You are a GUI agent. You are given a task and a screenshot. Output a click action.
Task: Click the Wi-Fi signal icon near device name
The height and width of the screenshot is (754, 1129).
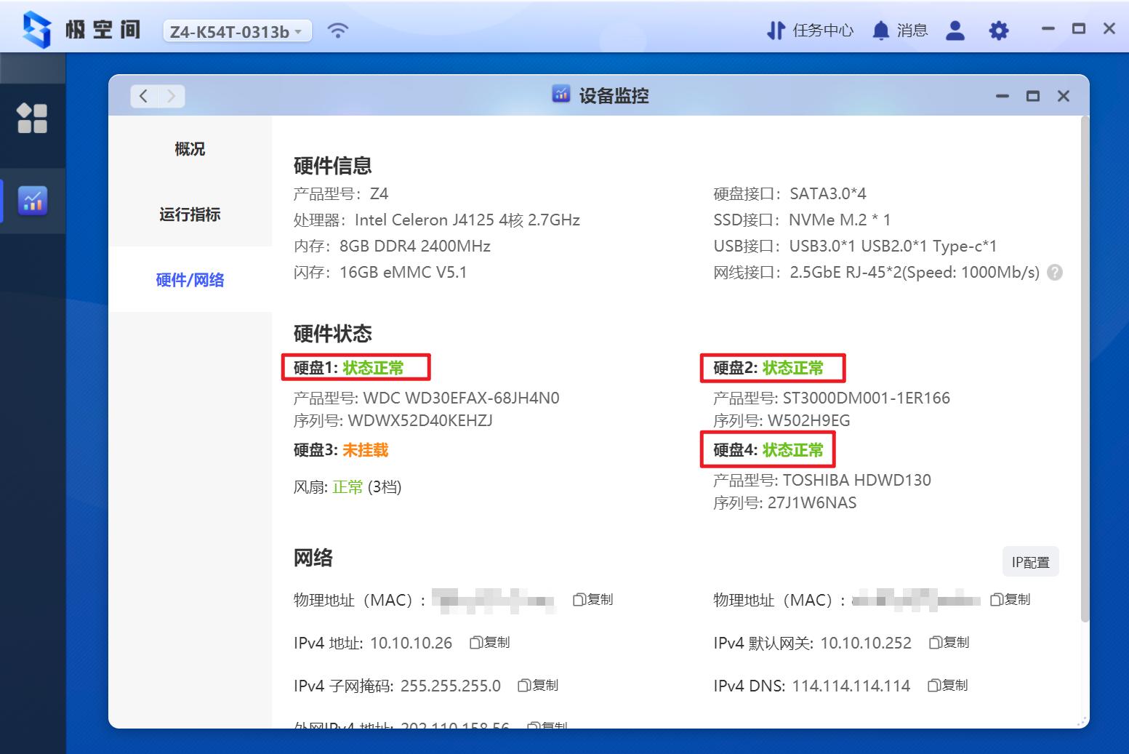(337, 31)
